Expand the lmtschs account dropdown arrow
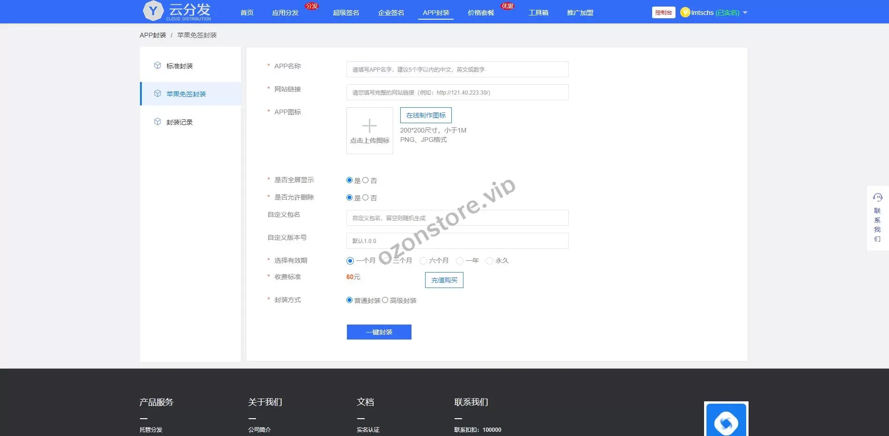The width and height of the screenshot is (889, 436). point(745,13)
